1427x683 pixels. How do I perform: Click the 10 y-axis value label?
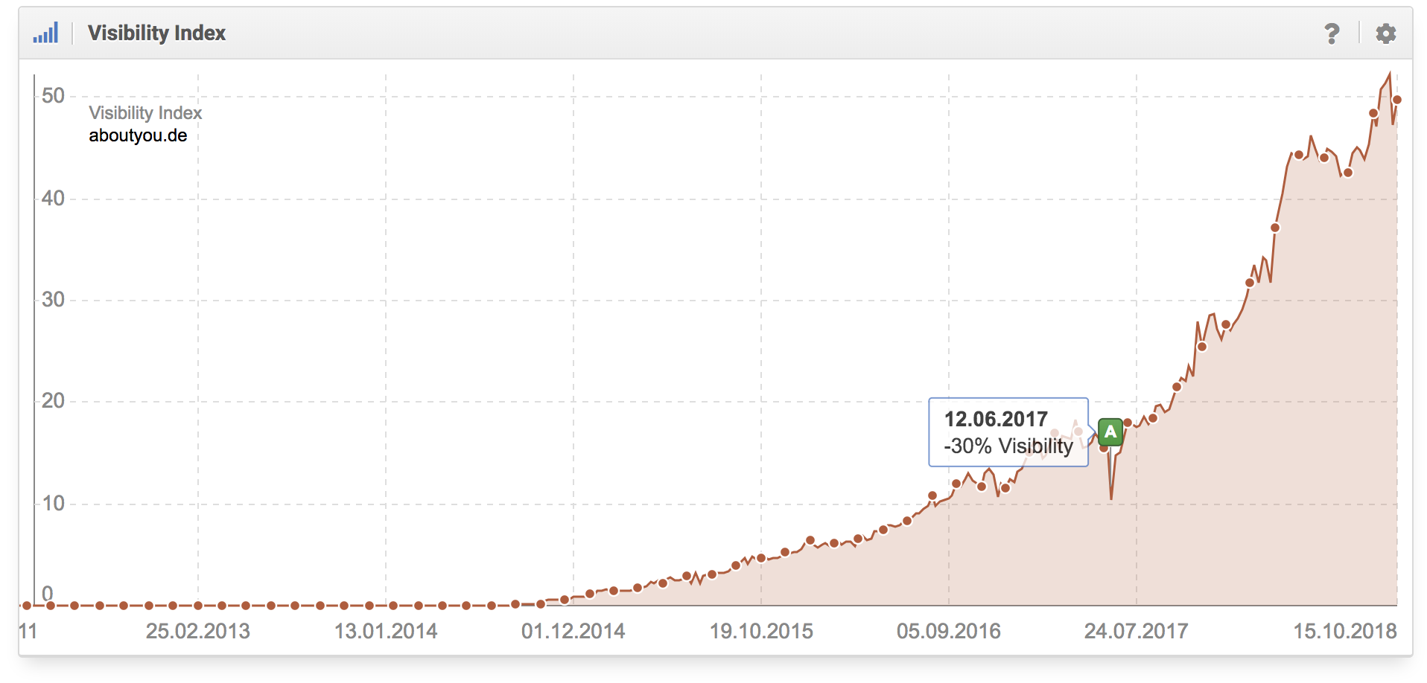tap(54, 504)
